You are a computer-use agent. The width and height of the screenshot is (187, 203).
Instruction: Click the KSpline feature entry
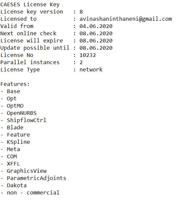(18, 142)
